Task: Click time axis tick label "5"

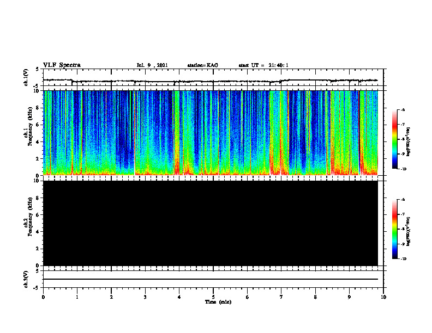Action: click(213, 297)
